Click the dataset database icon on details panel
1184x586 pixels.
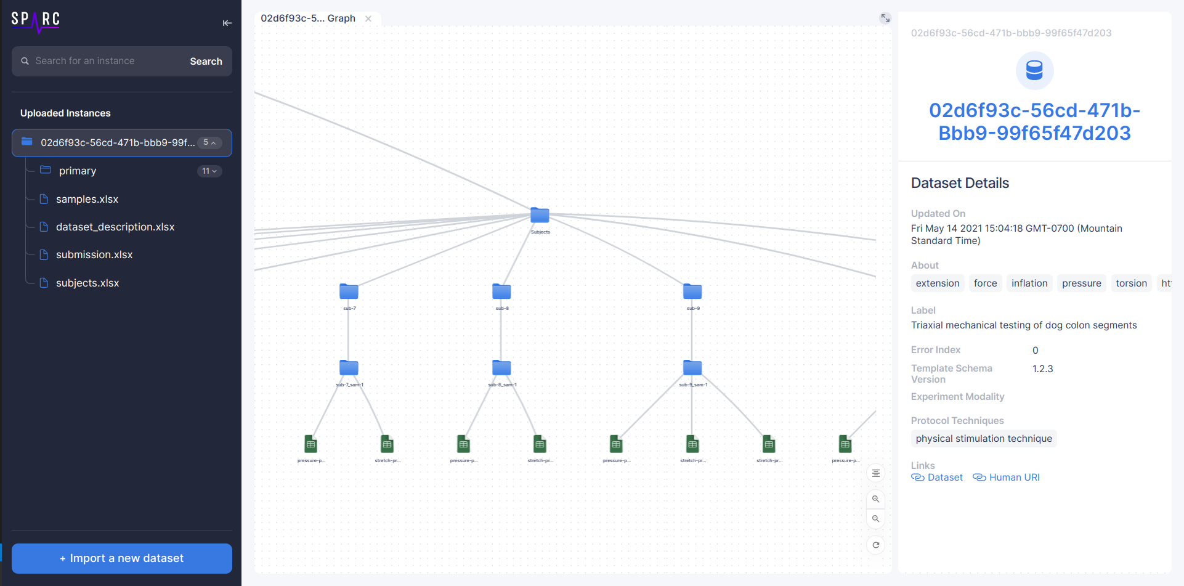pyautogui.click(x=1035, y=70)
